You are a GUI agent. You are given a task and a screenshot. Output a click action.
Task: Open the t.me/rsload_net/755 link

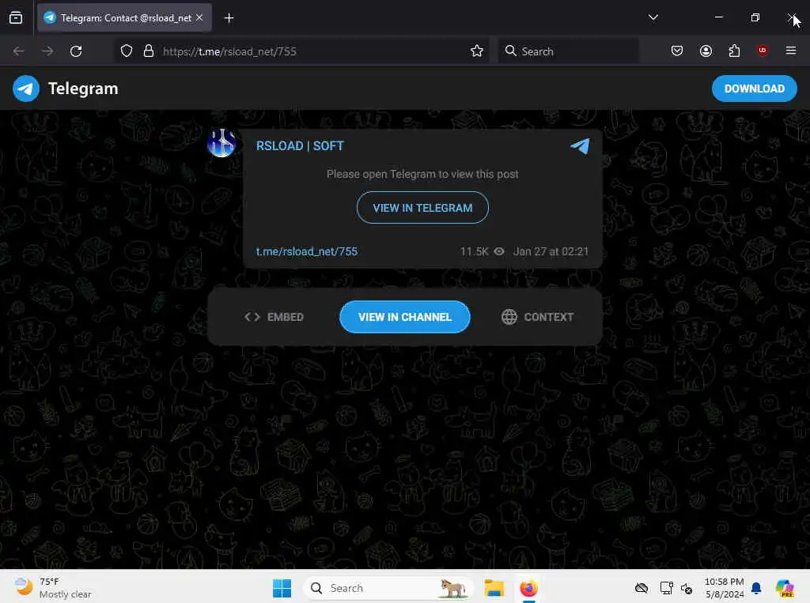click(x=307, y=251)
